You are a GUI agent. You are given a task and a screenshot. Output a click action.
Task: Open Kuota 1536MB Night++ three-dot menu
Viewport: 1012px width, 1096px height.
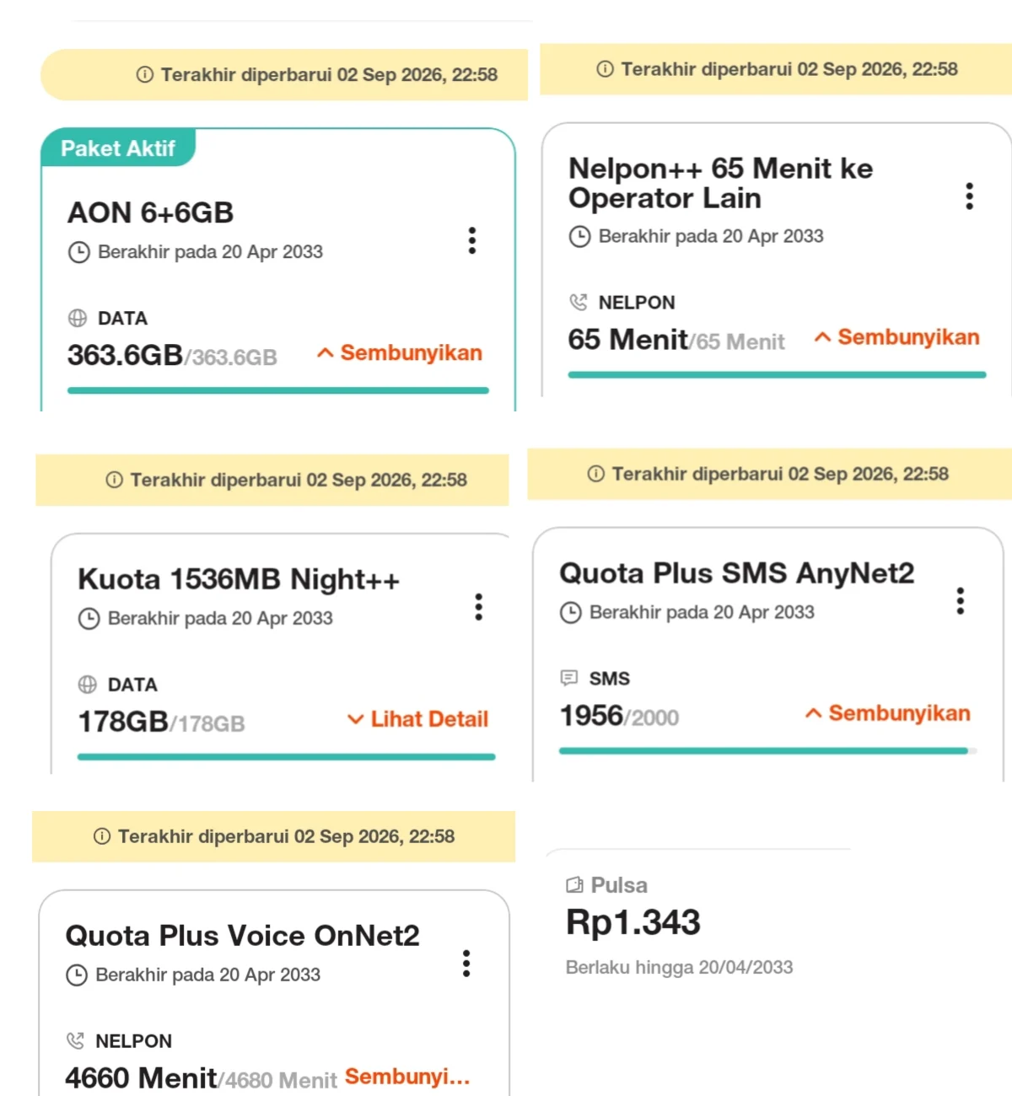click(478, 607)
